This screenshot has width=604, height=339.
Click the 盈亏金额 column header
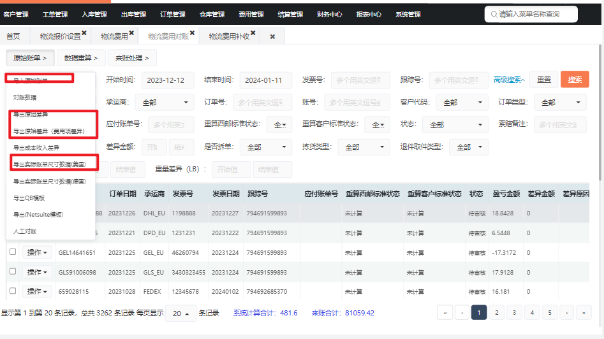coord(506,194)
